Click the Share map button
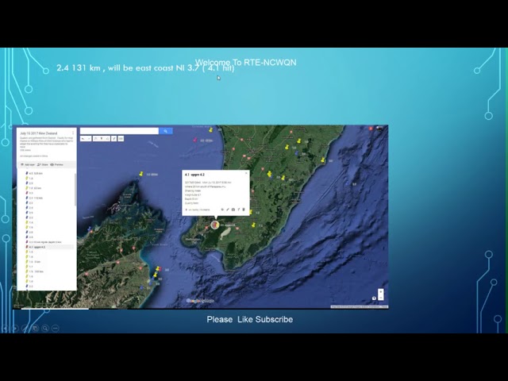Viewport: 508px width, 381px height. click(42, 164)
